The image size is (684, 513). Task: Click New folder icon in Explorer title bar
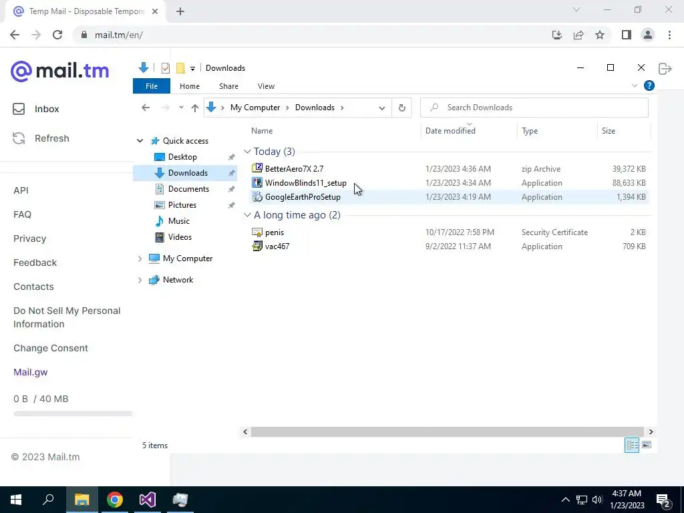pyautogui.click(x=180, y=68)
